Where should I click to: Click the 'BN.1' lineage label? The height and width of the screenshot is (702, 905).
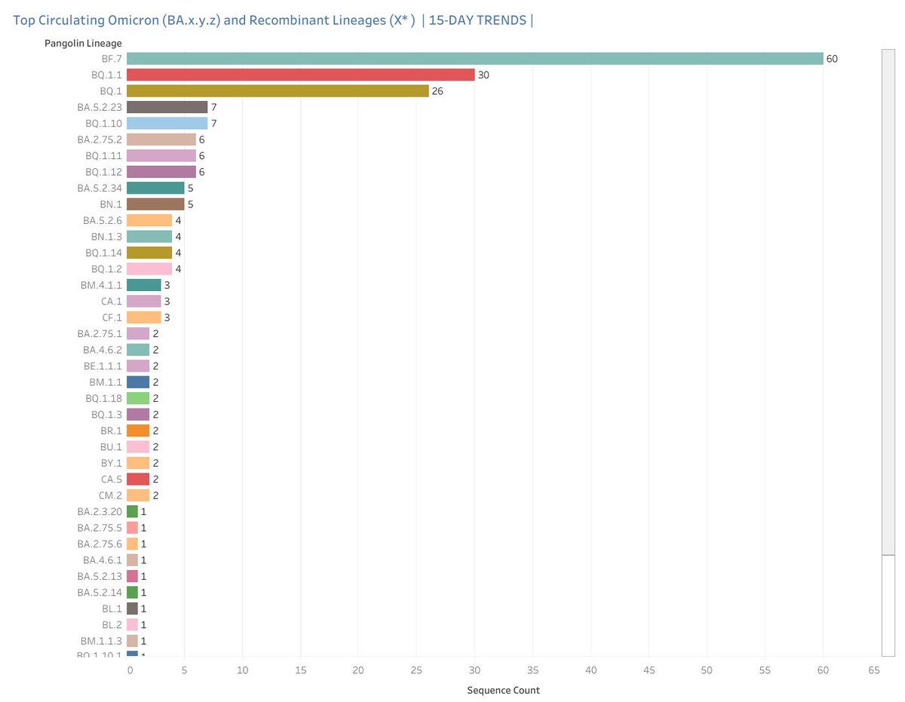point(110,204)
